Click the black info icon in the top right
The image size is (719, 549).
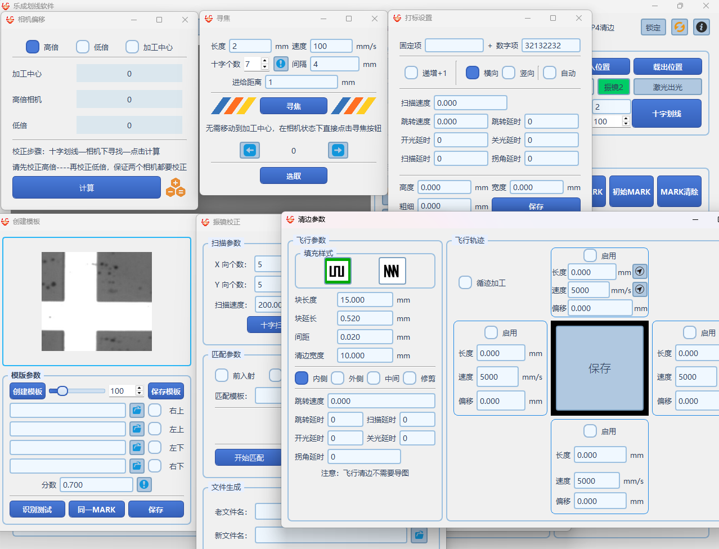[701, 27]
